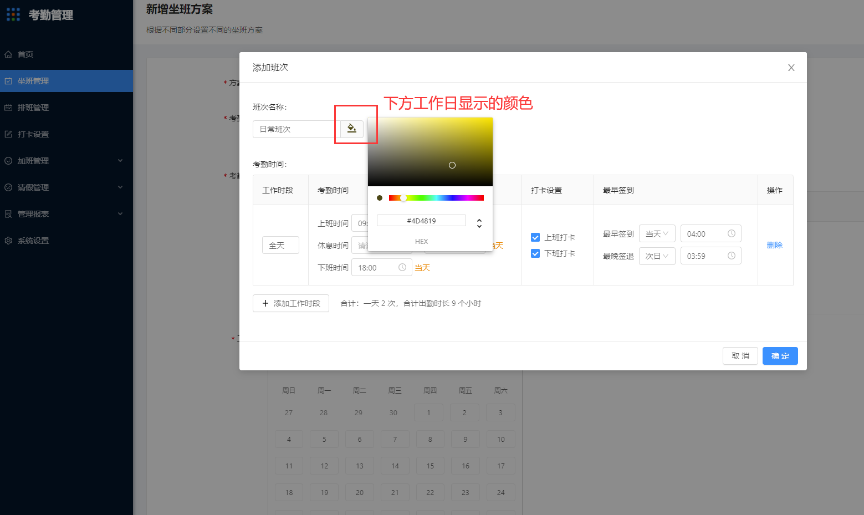864x515 pixels.
Task: Click the 排班管理 calendar icon
Action: click(x=8, y=108)
